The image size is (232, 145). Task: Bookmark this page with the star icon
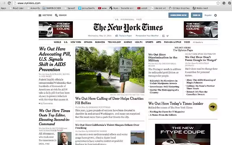coord(218,3)
